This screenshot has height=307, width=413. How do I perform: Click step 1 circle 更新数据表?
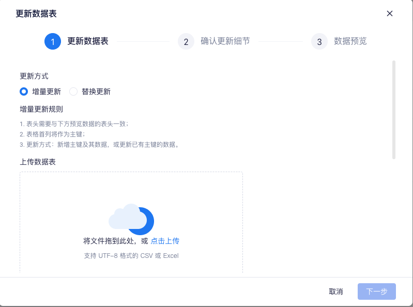click(53, 41)
